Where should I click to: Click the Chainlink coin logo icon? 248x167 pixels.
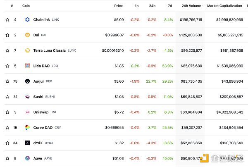pyautogui.click(x=28, y=19)
